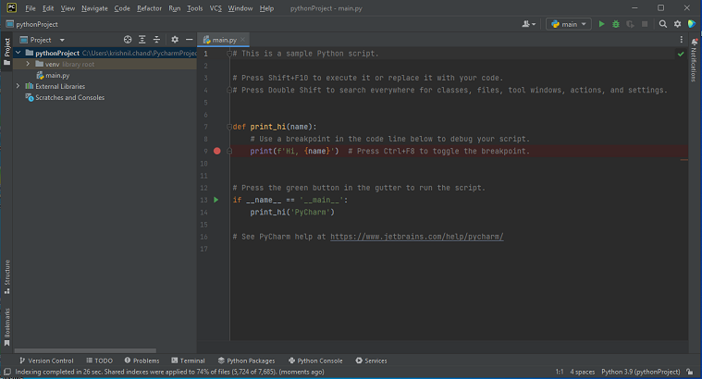Open the Tools menu

click(195, 8)
